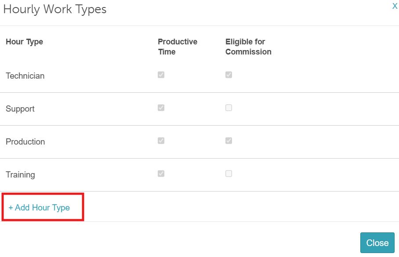
Task: Enable Eligible for Commission for Training
Action: [x=229, y=174]
